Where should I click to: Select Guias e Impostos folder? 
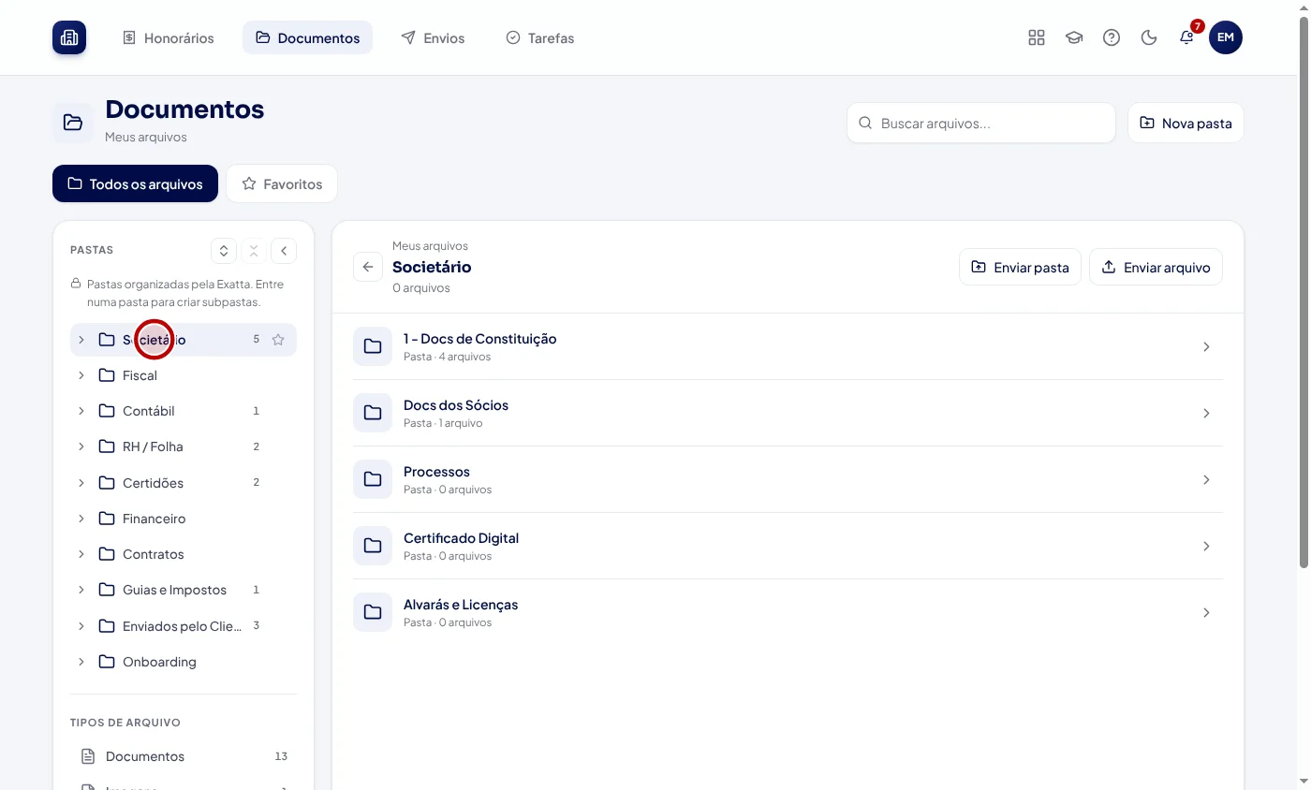tap(184, 590)
